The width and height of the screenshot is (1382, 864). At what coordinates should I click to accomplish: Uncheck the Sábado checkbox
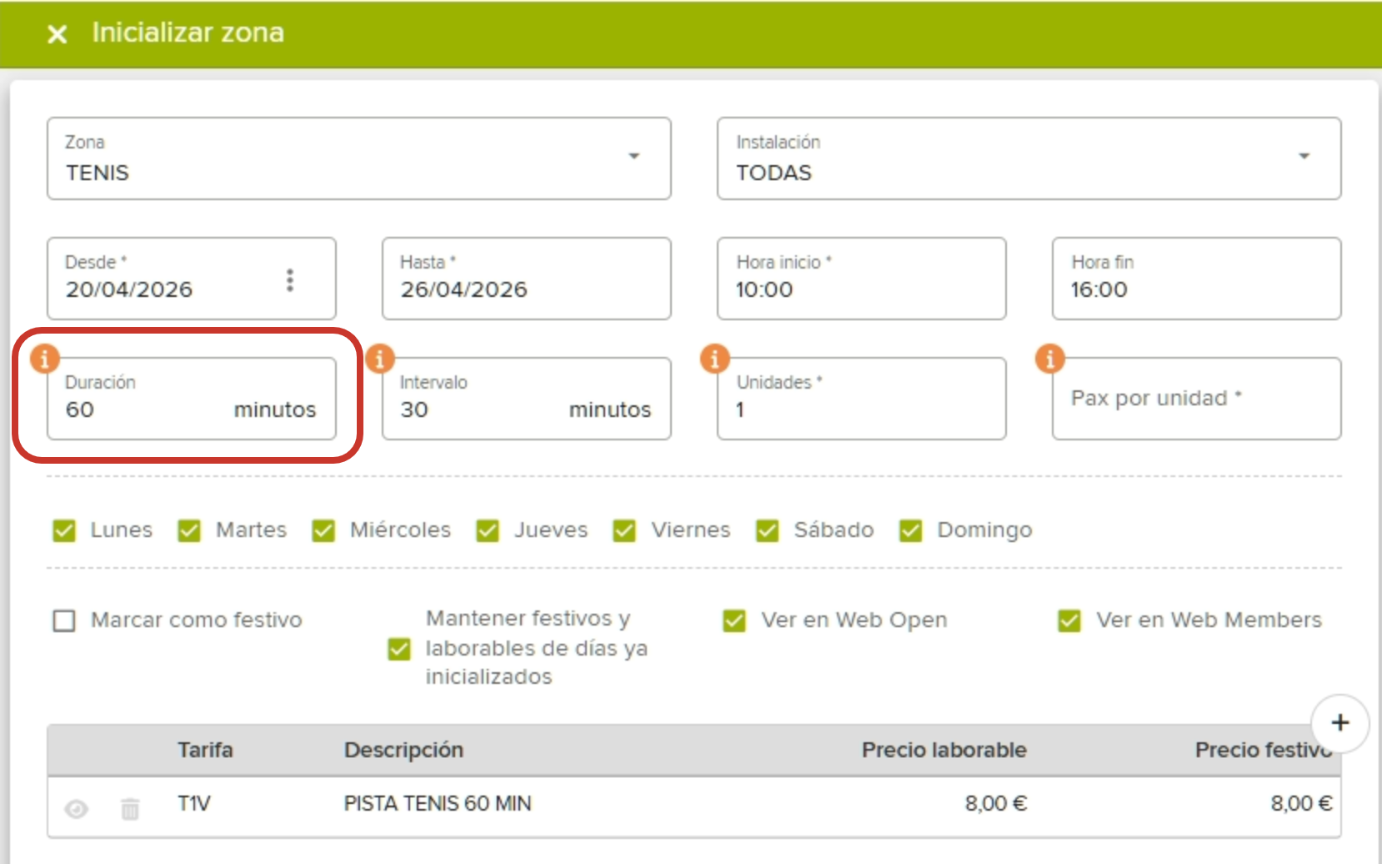pyautogui.click(x=768, y=530)
